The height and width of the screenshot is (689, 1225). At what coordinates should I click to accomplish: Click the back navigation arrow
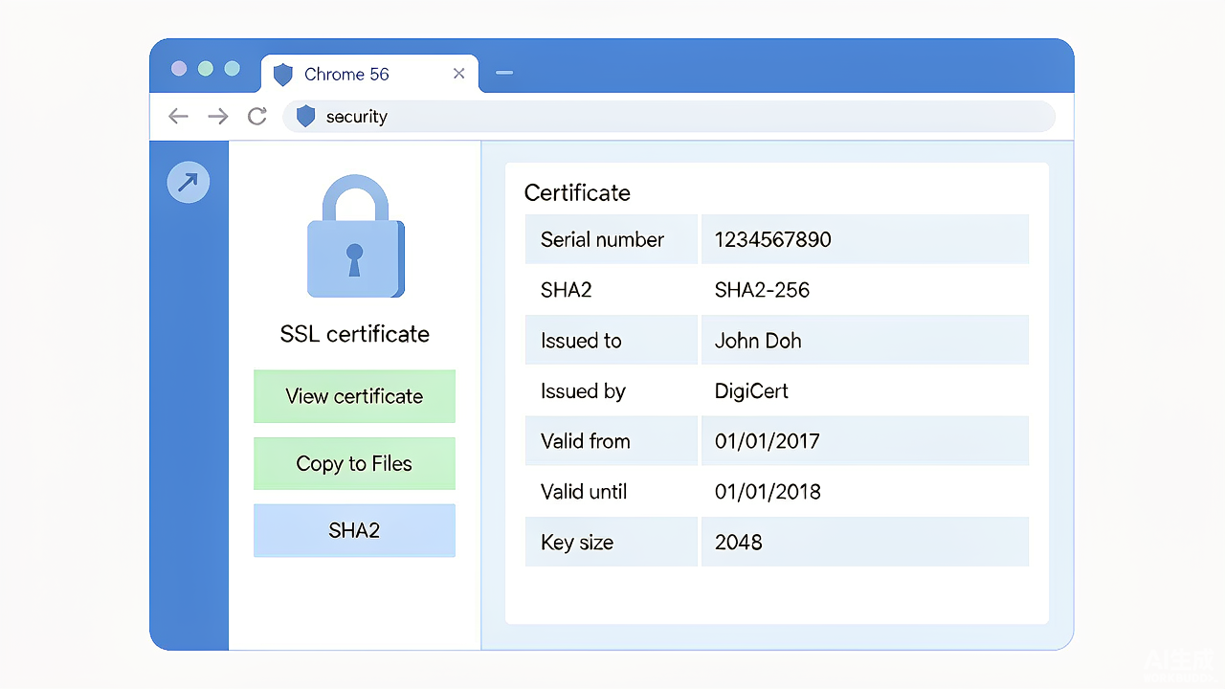[179, 117]
